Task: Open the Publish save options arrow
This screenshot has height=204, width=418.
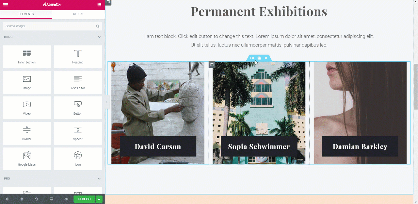Action: pos(99,199)
